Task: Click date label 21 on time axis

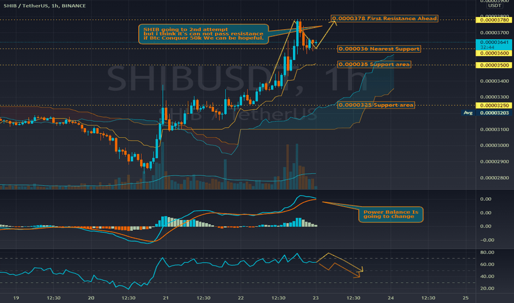Action: [x=166, y=297]
